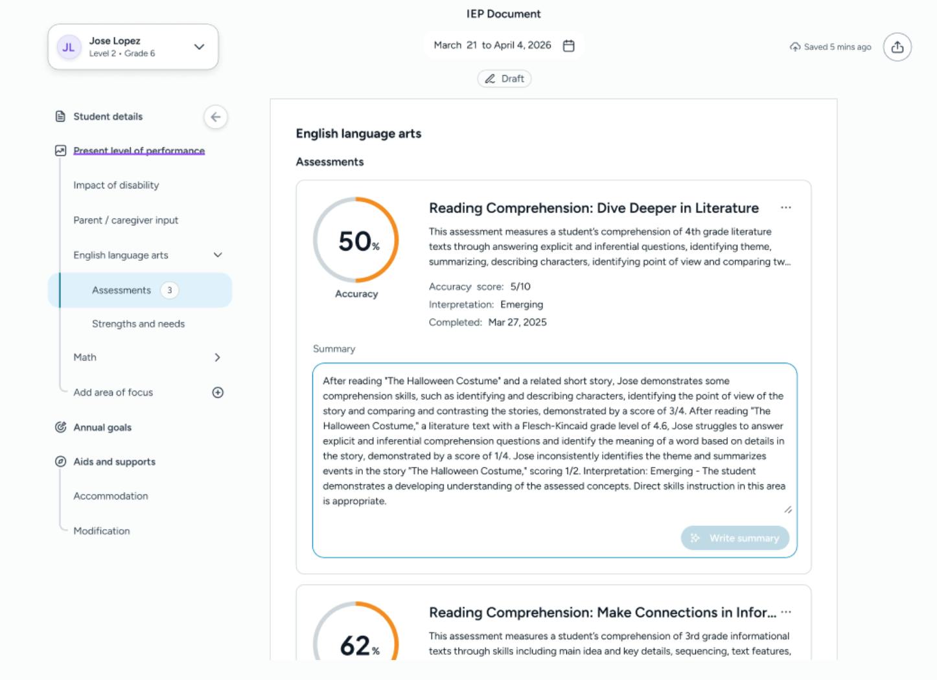The image size is (937, 680).
Task: Collapse the English language arts section
Action: point(218,255)
